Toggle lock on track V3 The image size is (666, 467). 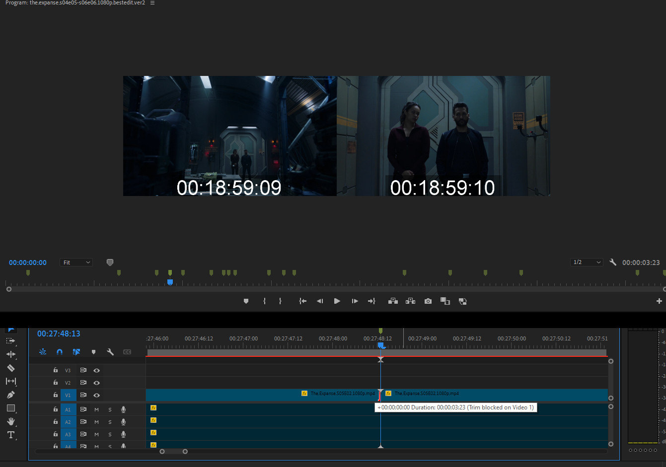pos(56,370)
